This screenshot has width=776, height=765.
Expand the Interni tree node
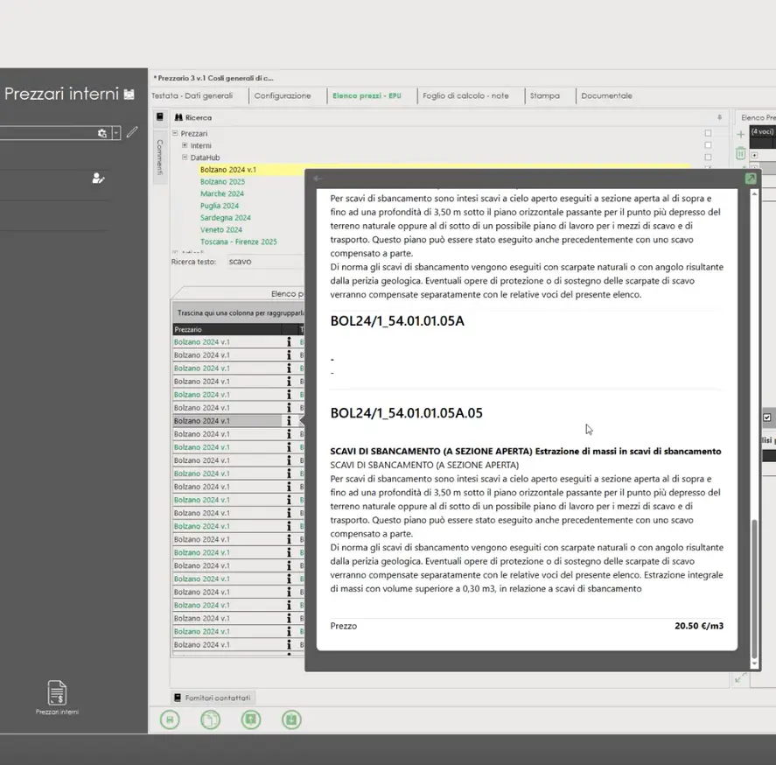[x=185, y=145]
